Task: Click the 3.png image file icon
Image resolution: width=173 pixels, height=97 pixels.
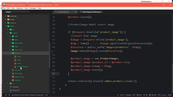Action: pyautogui.click(x=15, y=63)
